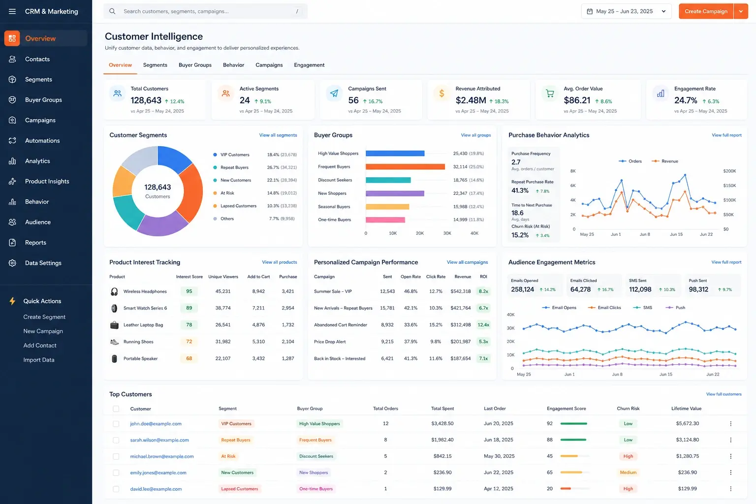Click the Import Data quick action
The width and height of the screenshot is (756, 504).
(x=39, y=360)
